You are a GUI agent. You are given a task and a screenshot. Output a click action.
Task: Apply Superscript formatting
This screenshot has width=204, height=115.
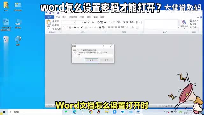(82, 27)
